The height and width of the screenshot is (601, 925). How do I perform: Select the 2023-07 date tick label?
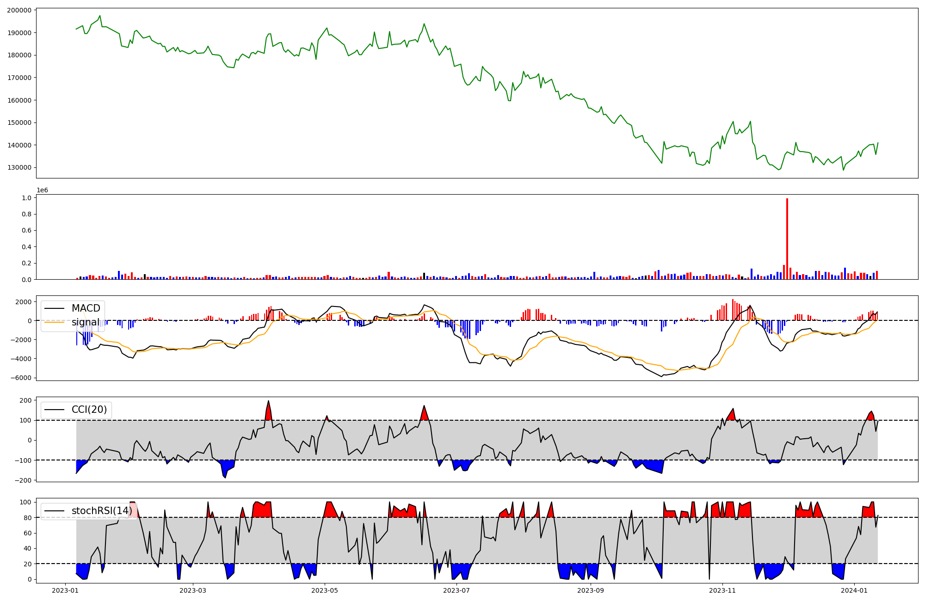456,590
